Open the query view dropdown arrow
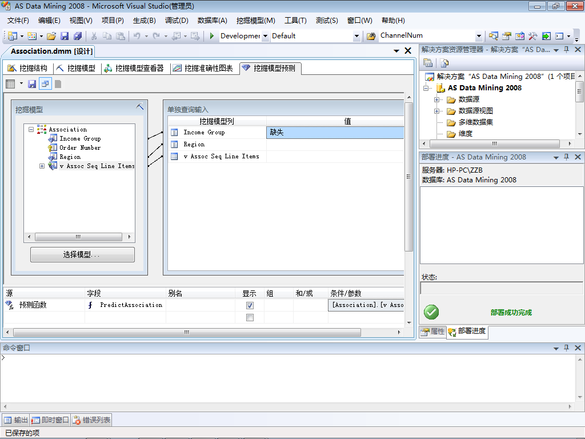The image size is (585, 439). (x=21, y=84)
